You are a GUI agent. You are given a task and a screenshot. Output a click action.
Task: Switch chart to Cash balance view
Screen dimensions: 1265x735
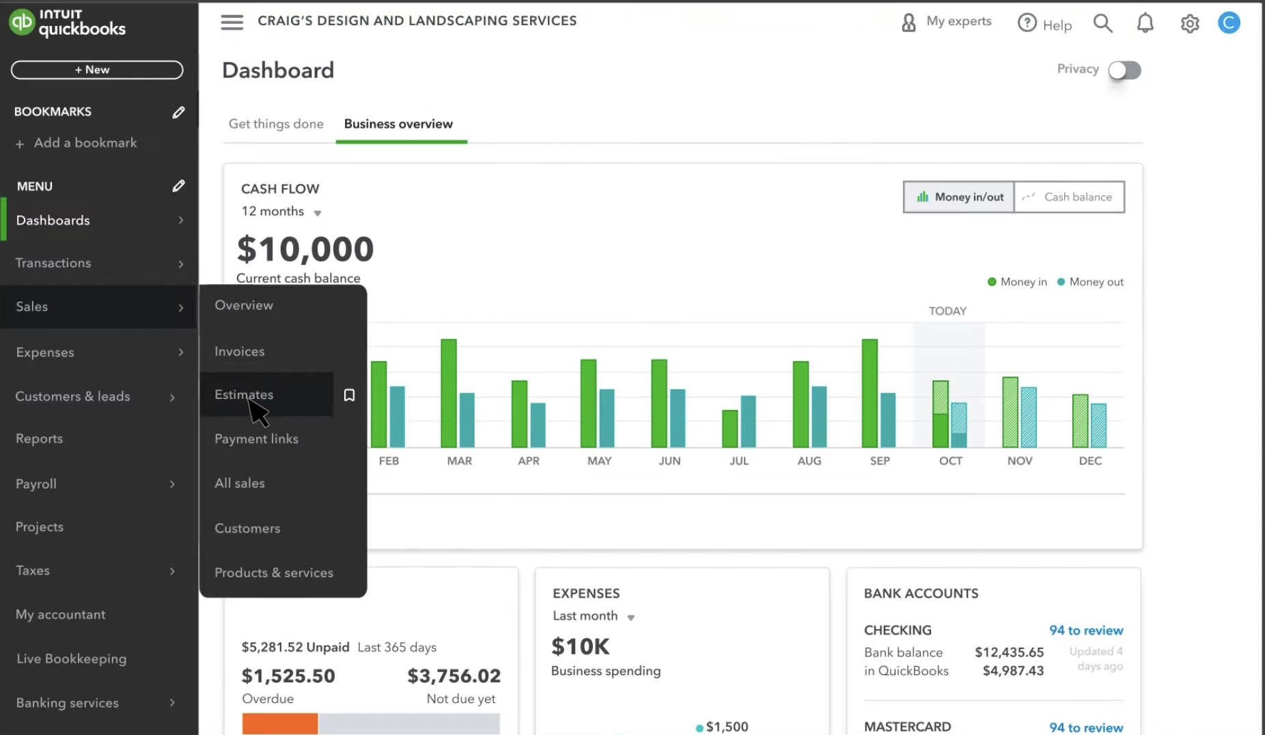[x=1069, y=197]
